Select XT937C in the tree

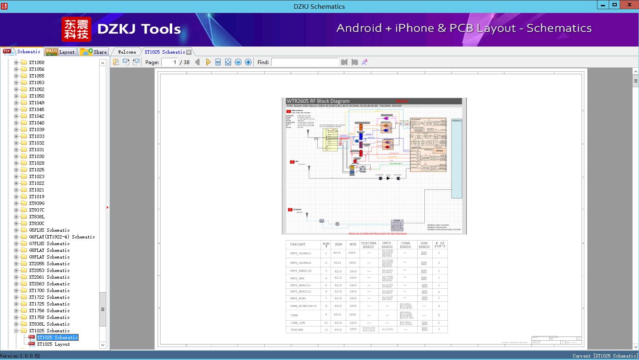point(37,210)
